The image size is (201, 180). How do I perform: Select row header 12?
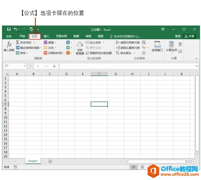point(5,126)
